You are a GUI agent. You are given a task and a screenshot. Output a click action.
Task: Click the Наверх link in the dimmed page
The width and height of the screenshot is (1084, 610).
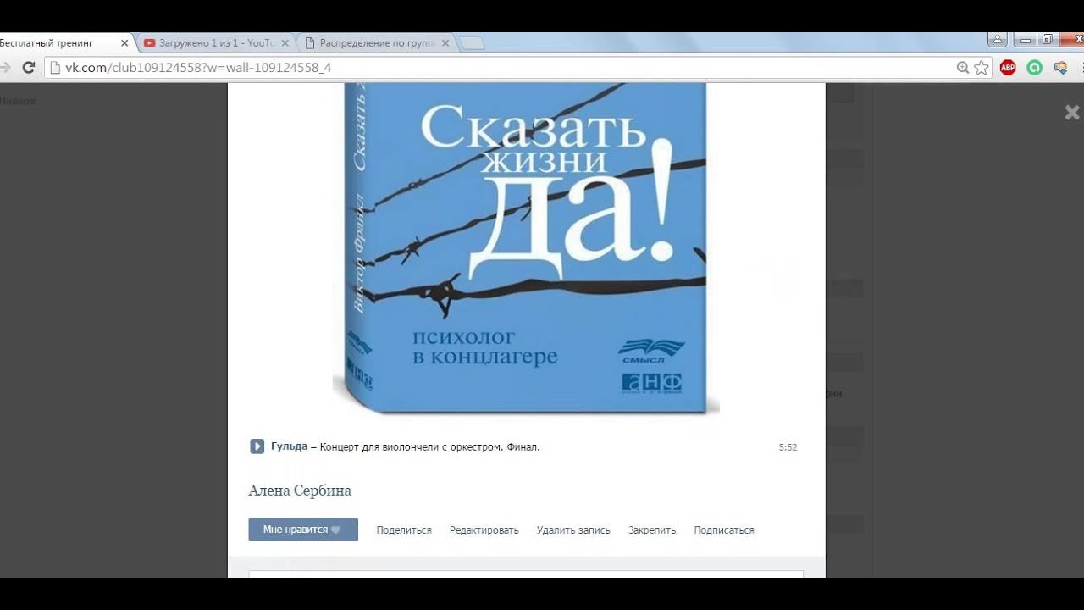pos(17,101)
